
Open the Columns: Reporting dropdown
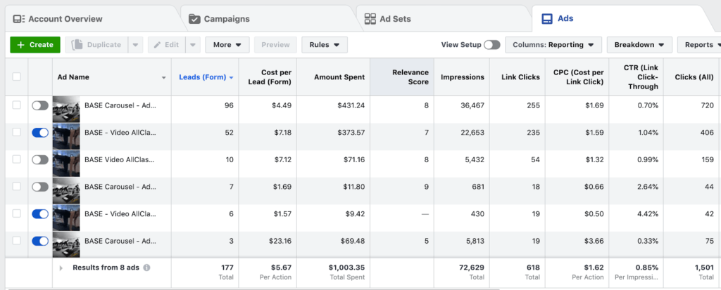click(553, 45)
